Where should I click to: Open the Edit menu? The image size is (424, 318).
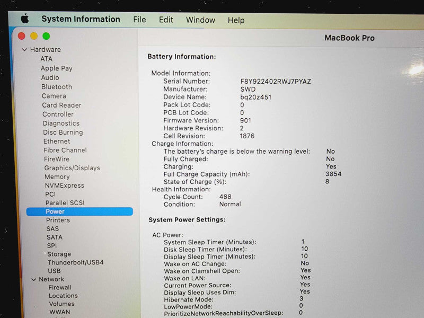[166, 20]
